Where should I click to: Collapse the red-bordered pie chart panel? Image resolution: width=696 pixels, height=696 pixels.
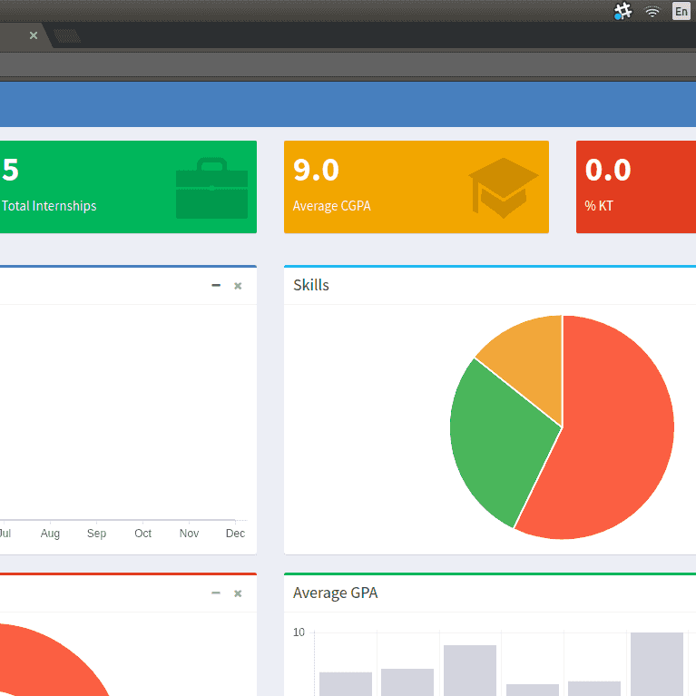click(x=216, y=593)
